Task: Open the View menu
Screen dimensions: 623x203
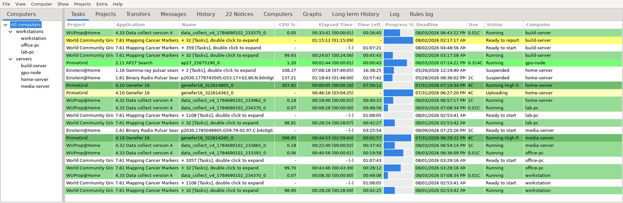Action: [x=20, y=4]
